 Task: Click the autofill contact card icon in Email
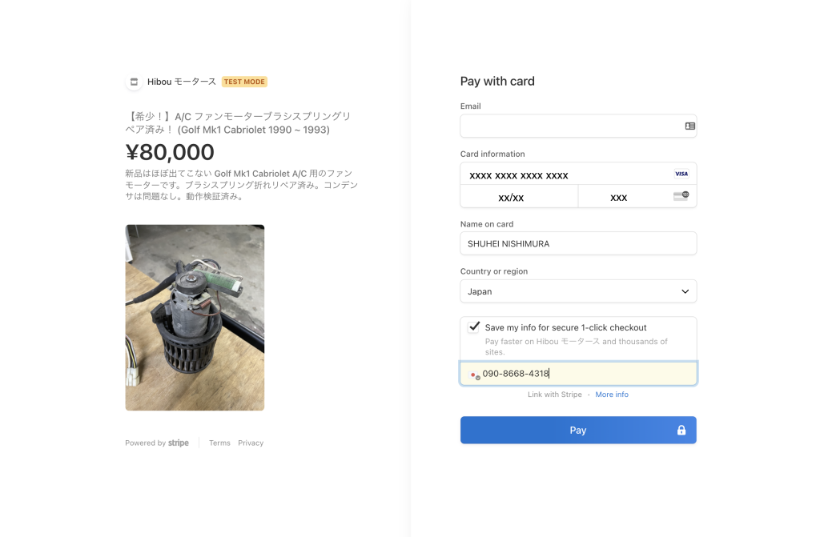689,126
